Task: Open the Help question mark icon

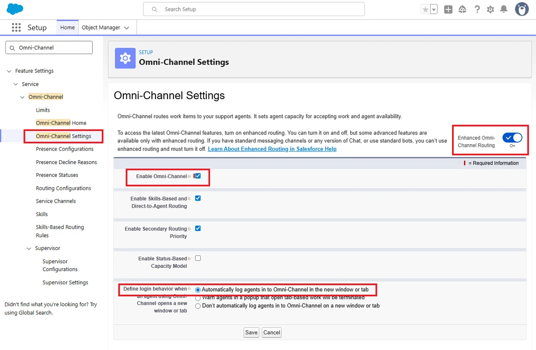Action: (x=477, y=9)
